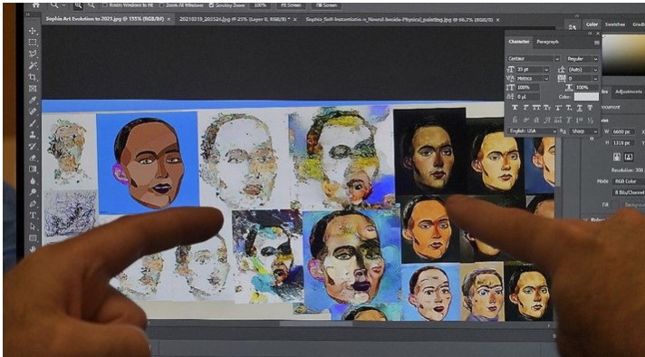Select the Polygonal Lasso tool
Screen dimensions: 645x357
(x=33, y=53)
